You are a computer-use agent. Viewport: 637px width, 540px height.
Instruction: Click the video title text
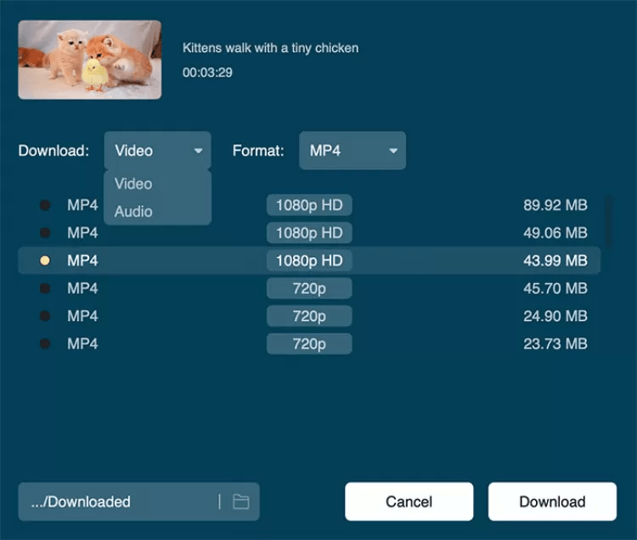(270, 48)
